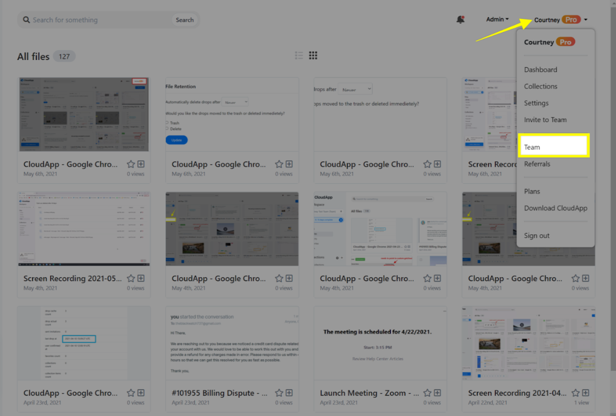Click the 1 view count
This screenshot has width=616, height=416.
pos(581,403)
